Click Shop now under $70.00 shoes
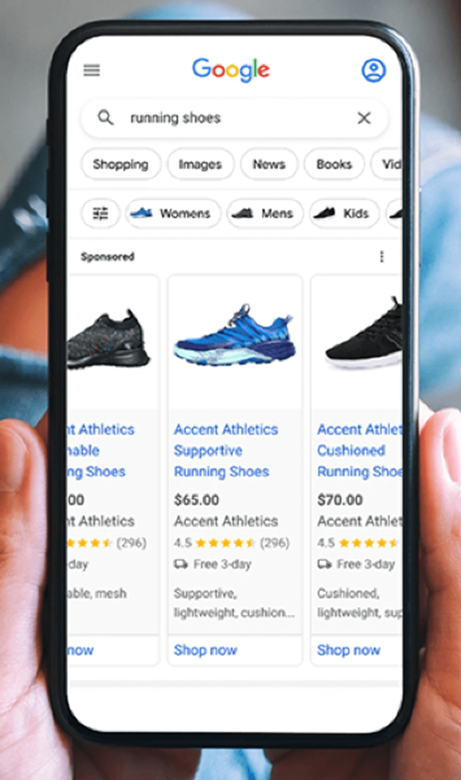 (x=349, y=650)
